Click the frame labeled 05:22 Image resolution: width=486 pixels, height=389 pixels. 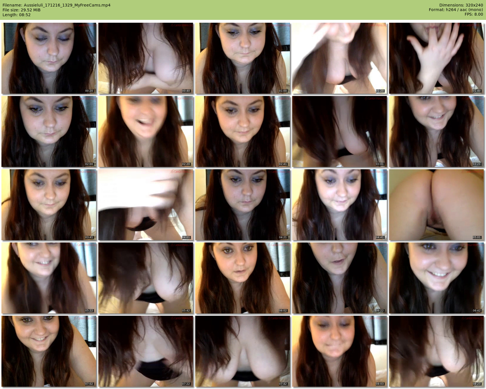click(49, 278)
